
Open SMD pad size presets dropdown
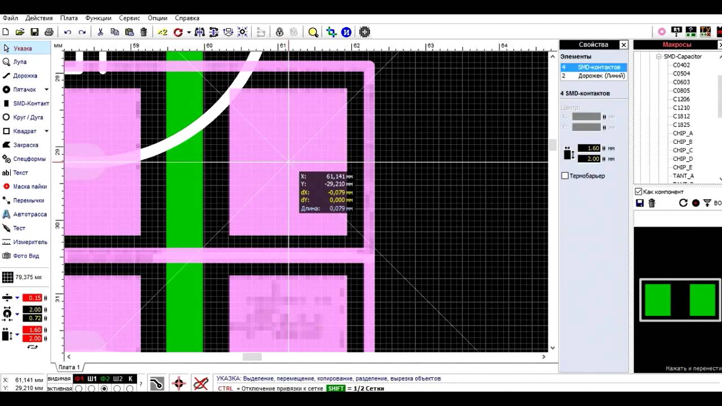point(17,334)
